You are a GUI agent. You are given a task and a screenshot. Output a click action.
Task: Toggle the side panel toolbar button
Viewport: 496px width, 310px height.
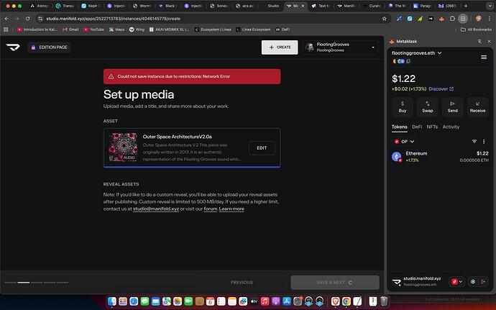tap(463, 19)
